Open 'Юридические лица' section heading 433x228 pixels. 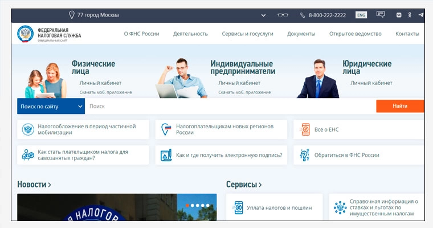point(367,67)
